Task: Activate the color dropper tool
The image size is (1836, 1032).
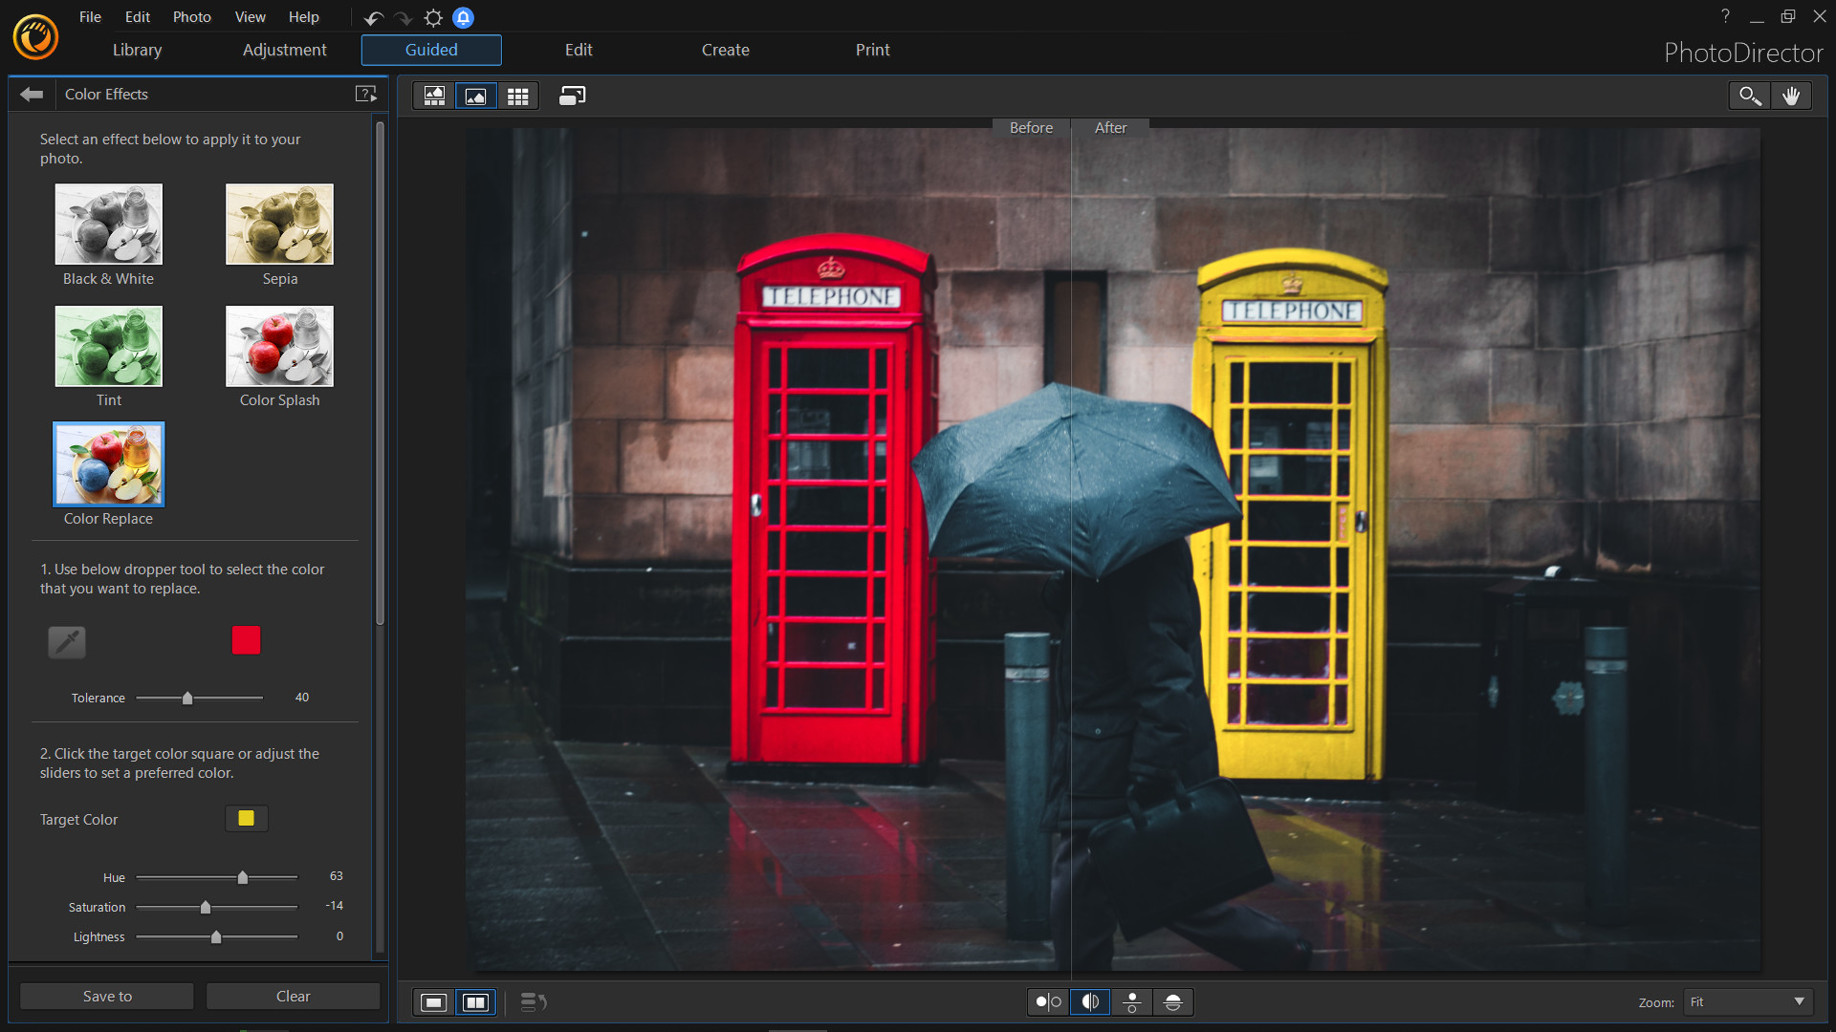Action: click(x=66, y=642)
